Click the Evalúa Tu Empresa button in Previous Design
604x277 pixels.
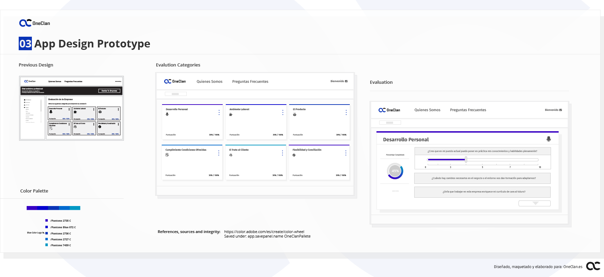click(x=109, y=91)
